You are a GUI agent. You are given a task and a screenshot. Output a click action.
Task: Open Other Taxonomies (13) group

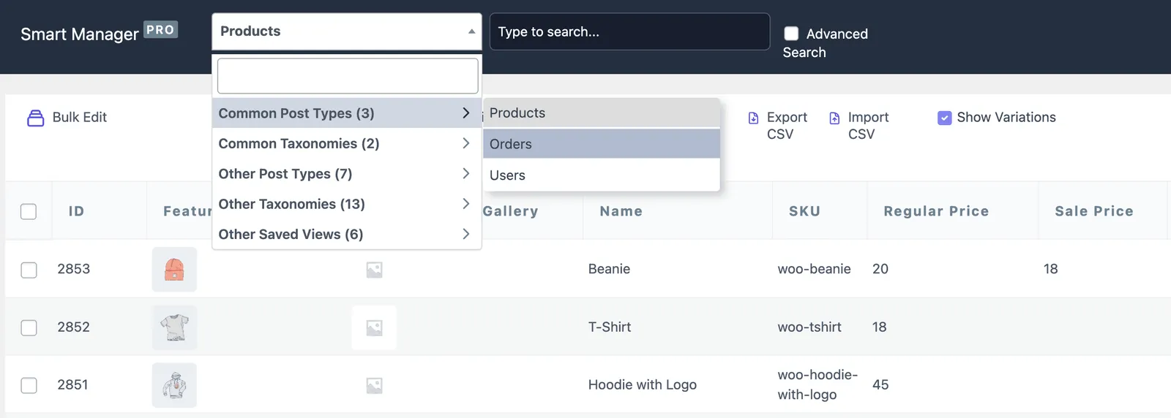click(347, 204)
